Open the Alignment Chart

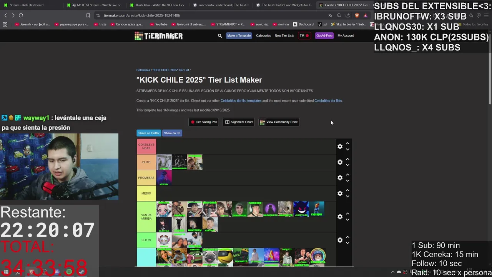pos(239,122)
